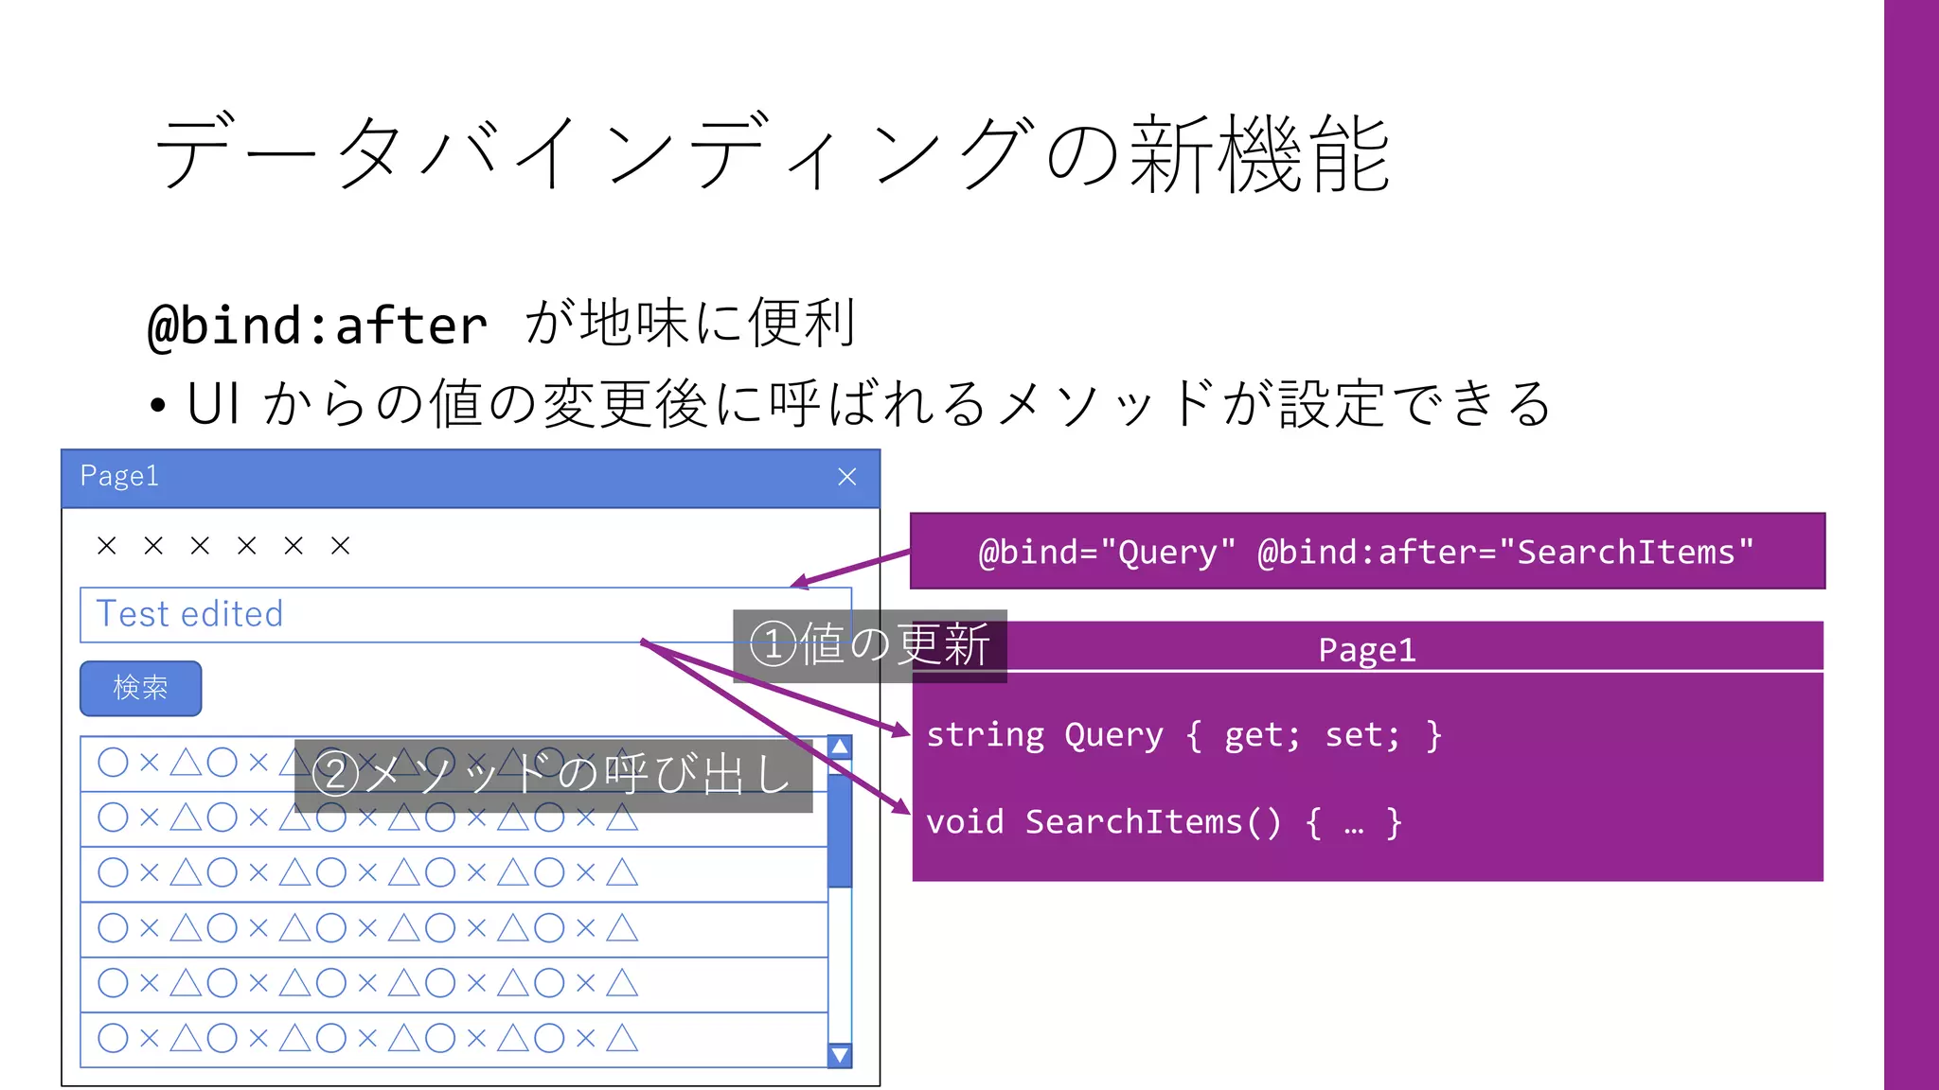Select the third row in the results list

click(454, 873)
